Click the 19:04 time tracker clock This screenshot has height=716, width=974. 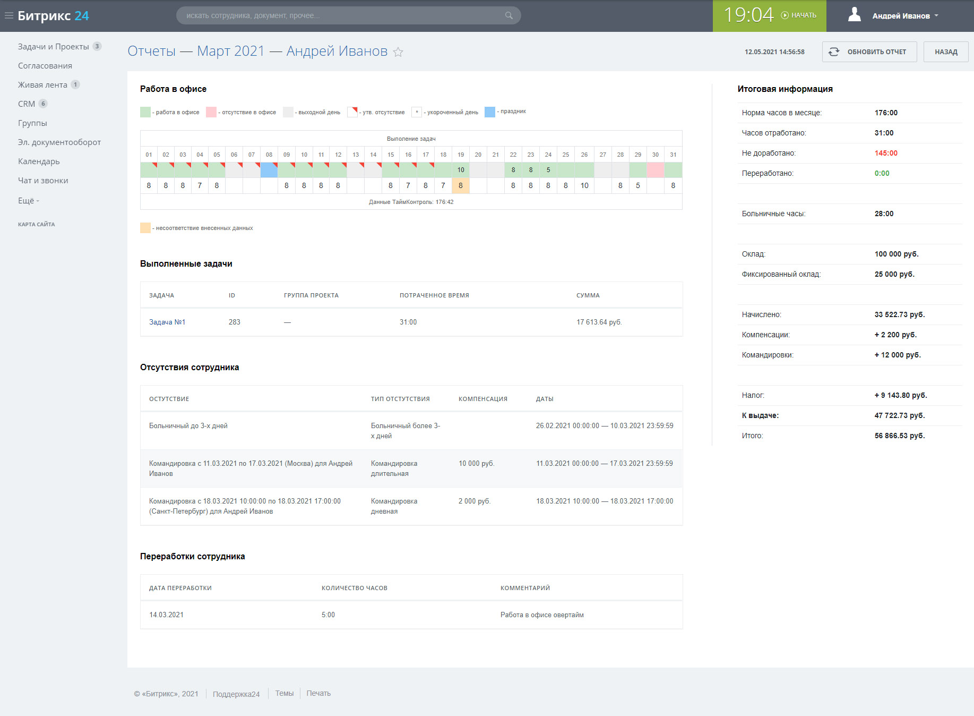point(748,15)
